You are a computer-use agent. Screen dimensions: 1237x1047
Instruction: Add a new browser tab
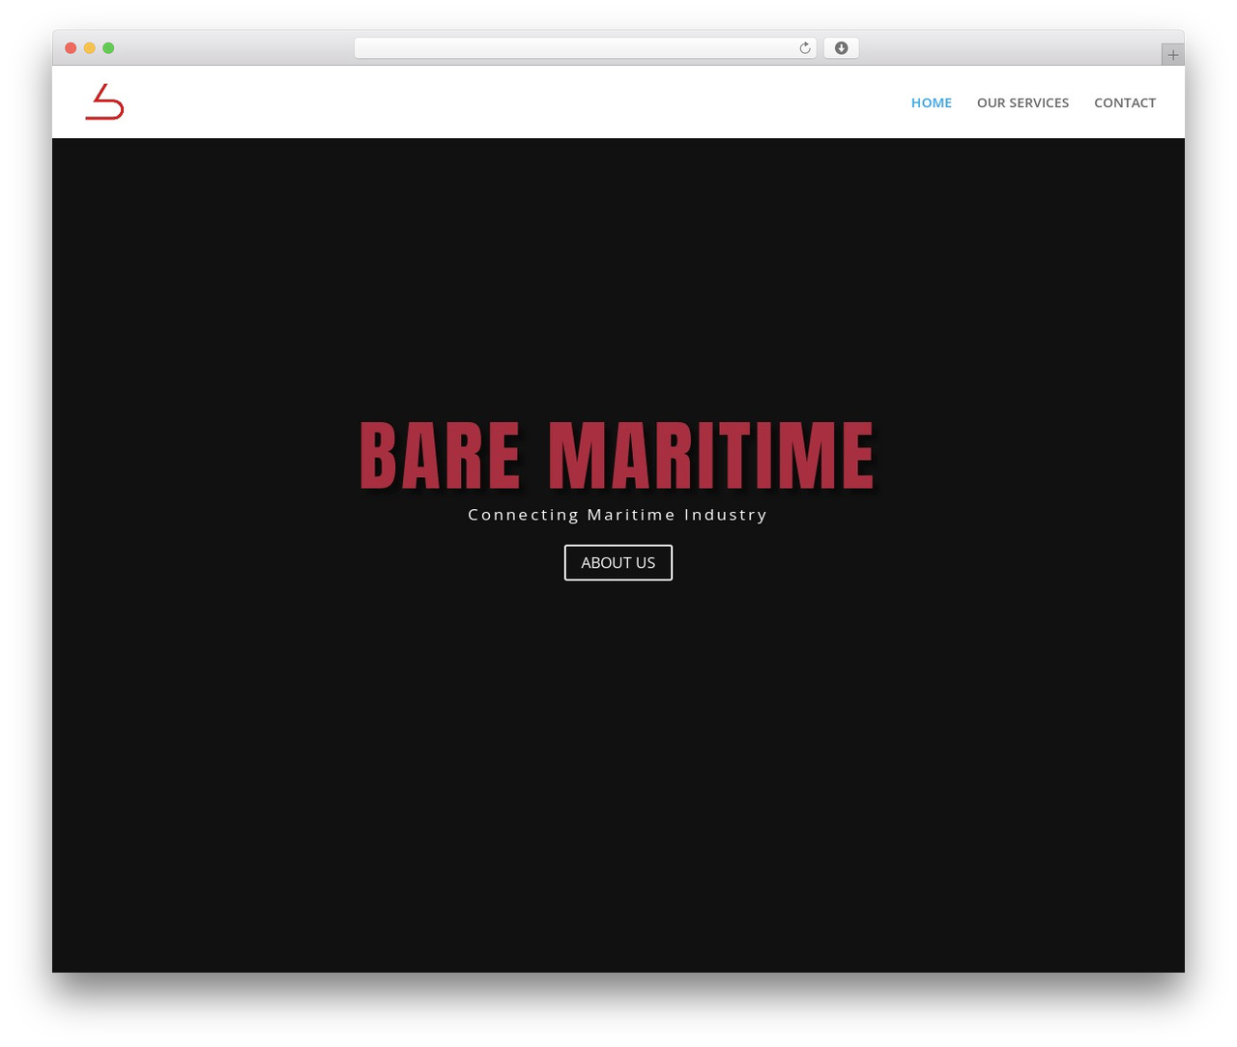click(x=1172, y=55)
